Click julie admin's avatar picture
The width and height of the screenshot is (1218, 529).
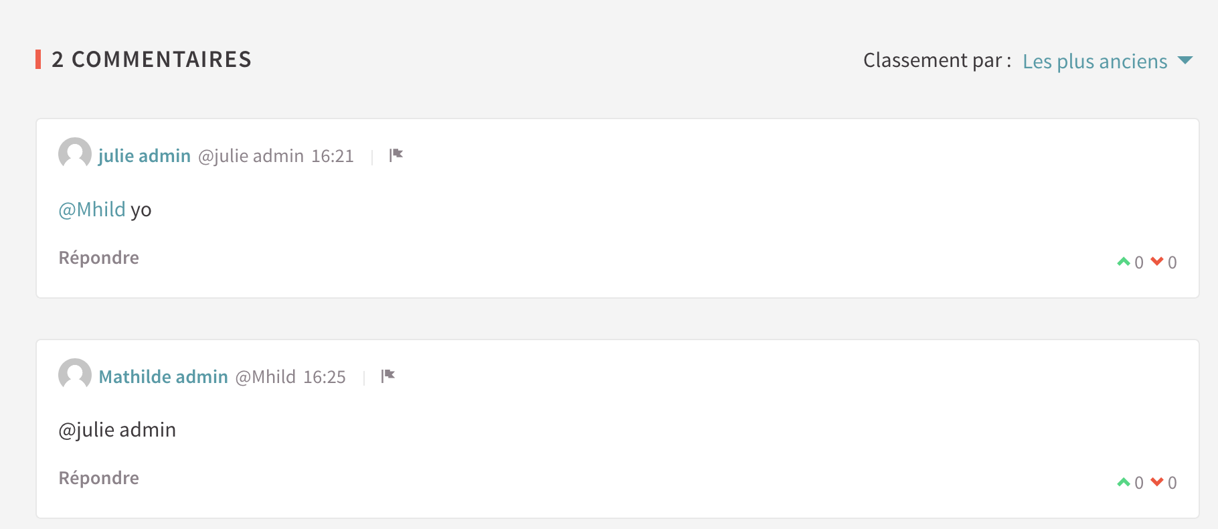(75, 154)
